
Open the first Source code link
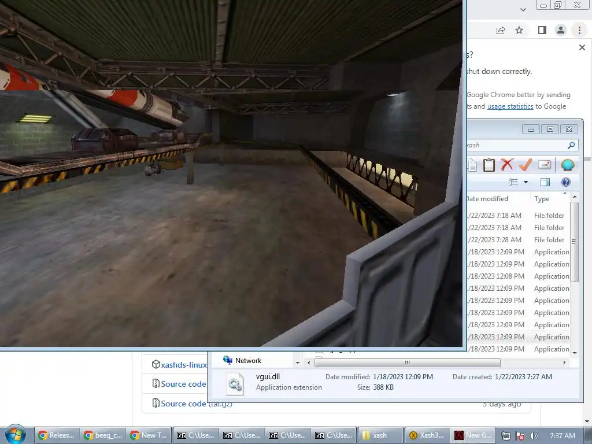[x=183, y=384]
